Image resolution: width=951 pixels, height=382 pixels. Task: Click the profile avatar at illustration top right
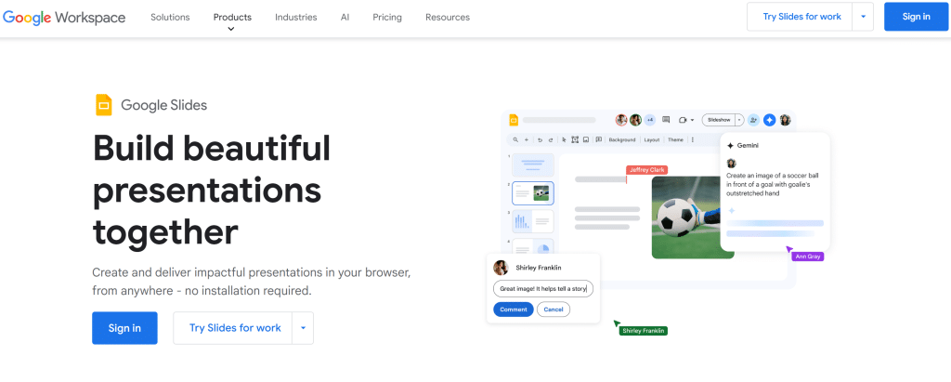(786, 120)
